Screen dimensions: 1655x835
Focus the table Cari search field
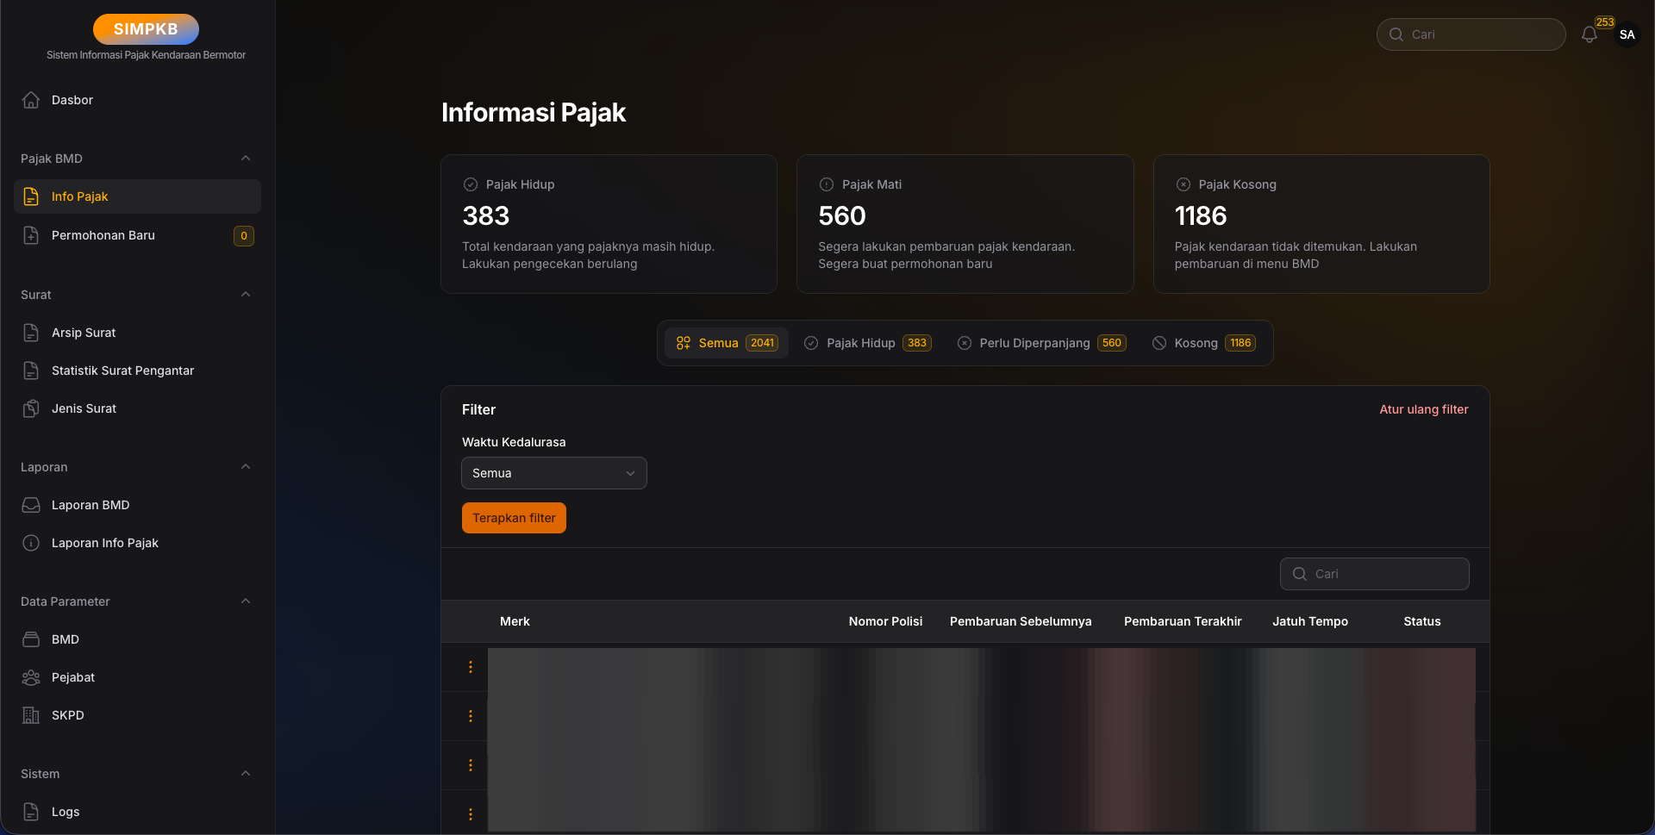coord(1375,574)
